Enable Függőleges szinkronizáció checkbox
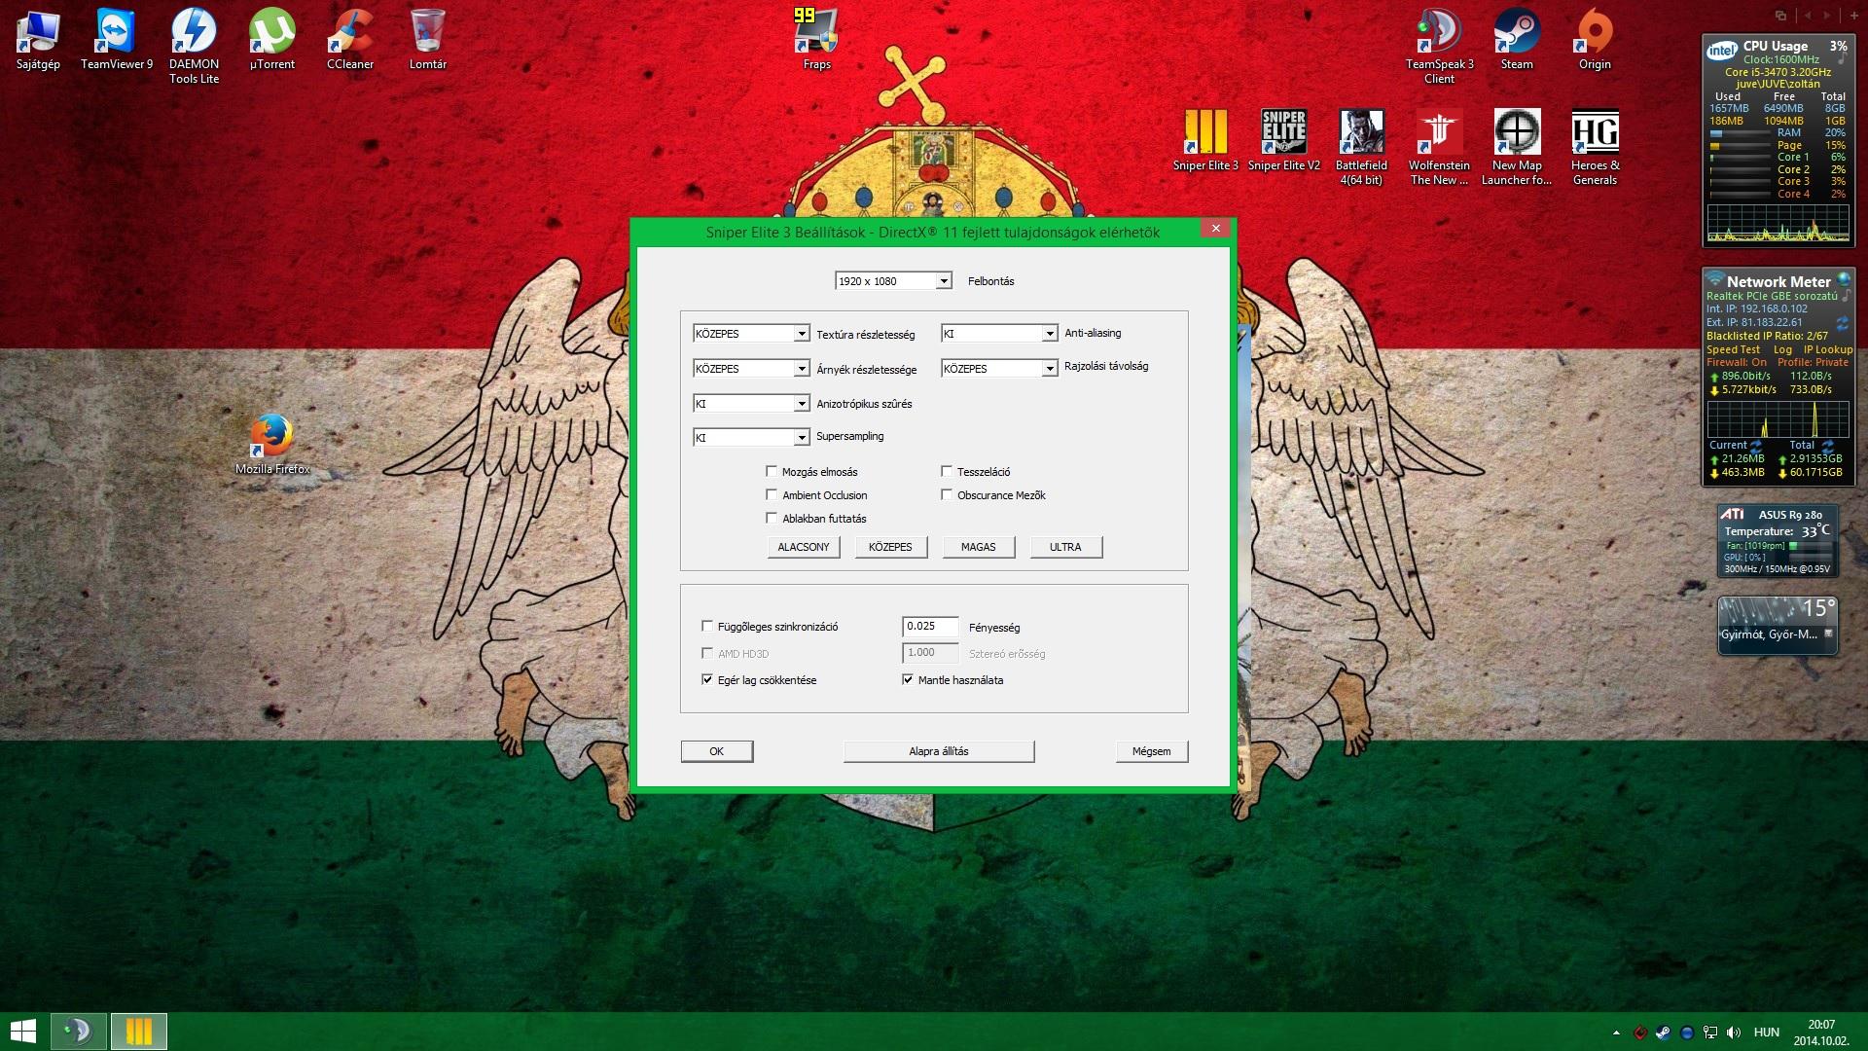 point(707,627)
